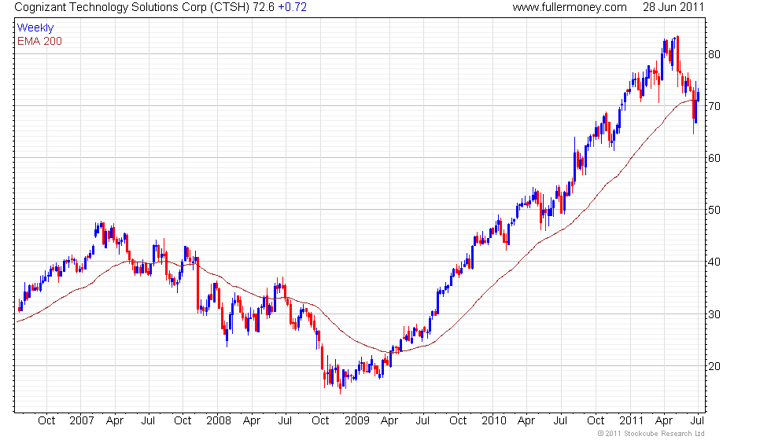Click the date '28 Jun 2011'

(673, 7)
